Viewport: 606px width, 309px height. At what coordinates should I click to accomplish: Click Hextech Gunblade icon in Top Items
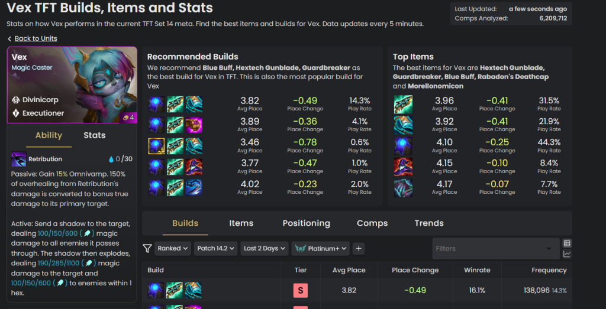[x=403, y=104]
